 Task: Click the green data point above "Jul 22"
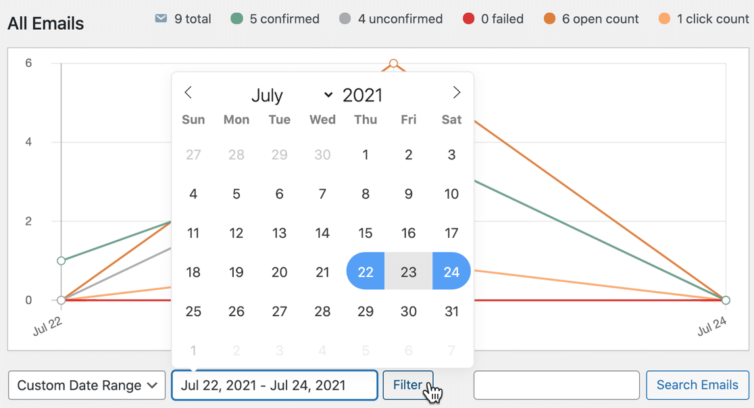61,260
